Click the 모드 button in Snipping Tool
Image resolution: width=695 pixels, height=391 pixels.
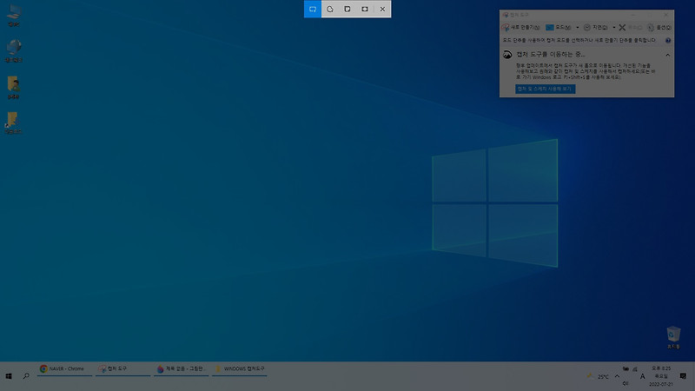[558, 28]
